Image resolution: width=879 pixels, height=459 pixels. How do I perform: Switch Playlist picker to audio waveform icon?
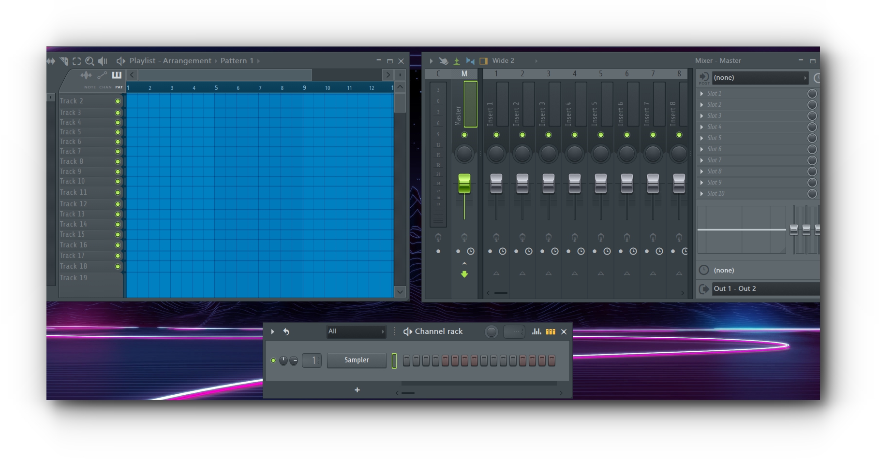(86, 75)
